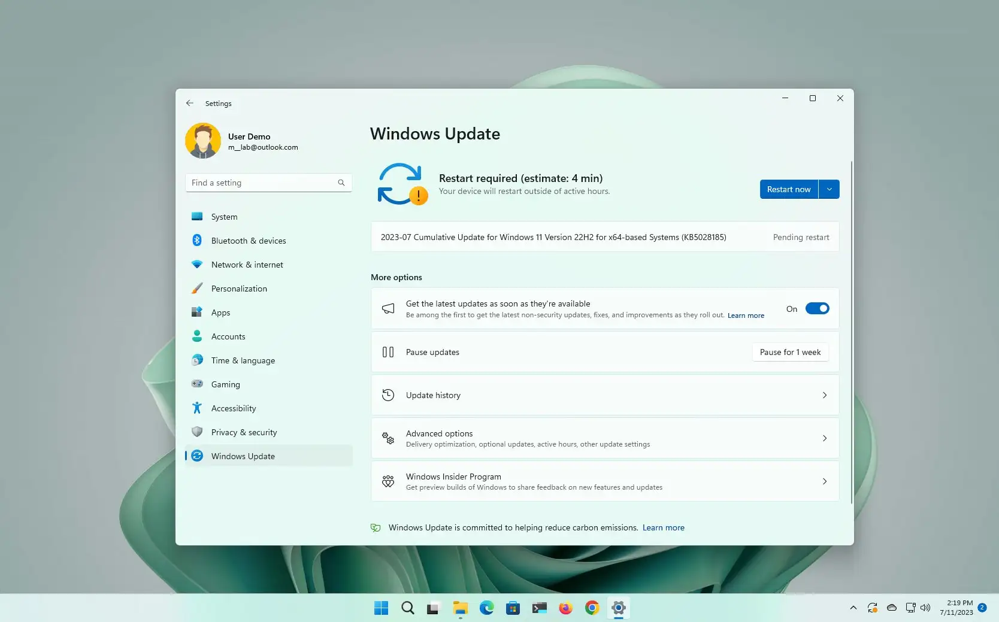Viewport: 999px width, 622px height.
Task: Open Learn more about carbon emissions link
Action: point(663,527)
